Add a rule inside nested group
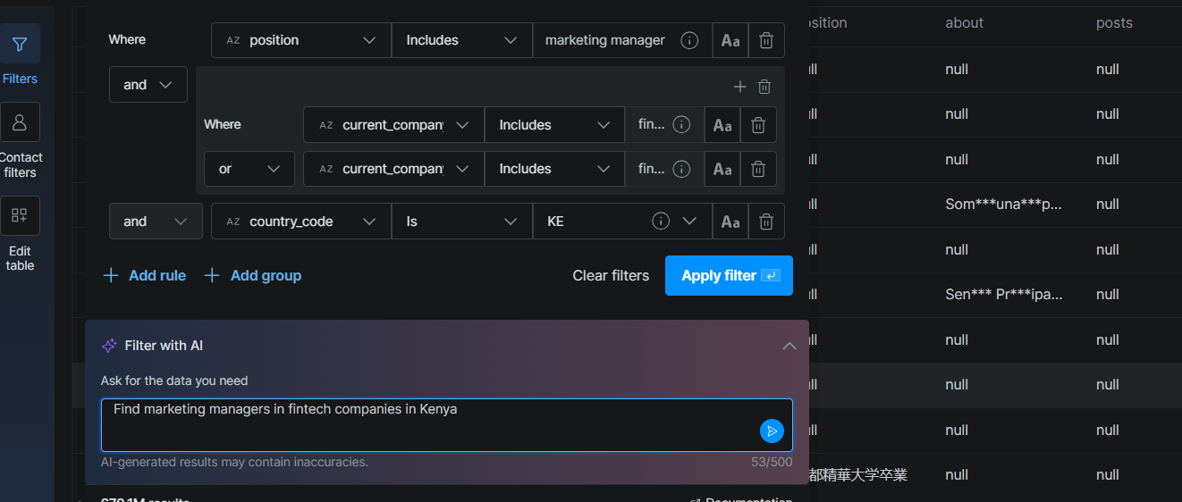The image size is (1182, 502). (739, 87)
